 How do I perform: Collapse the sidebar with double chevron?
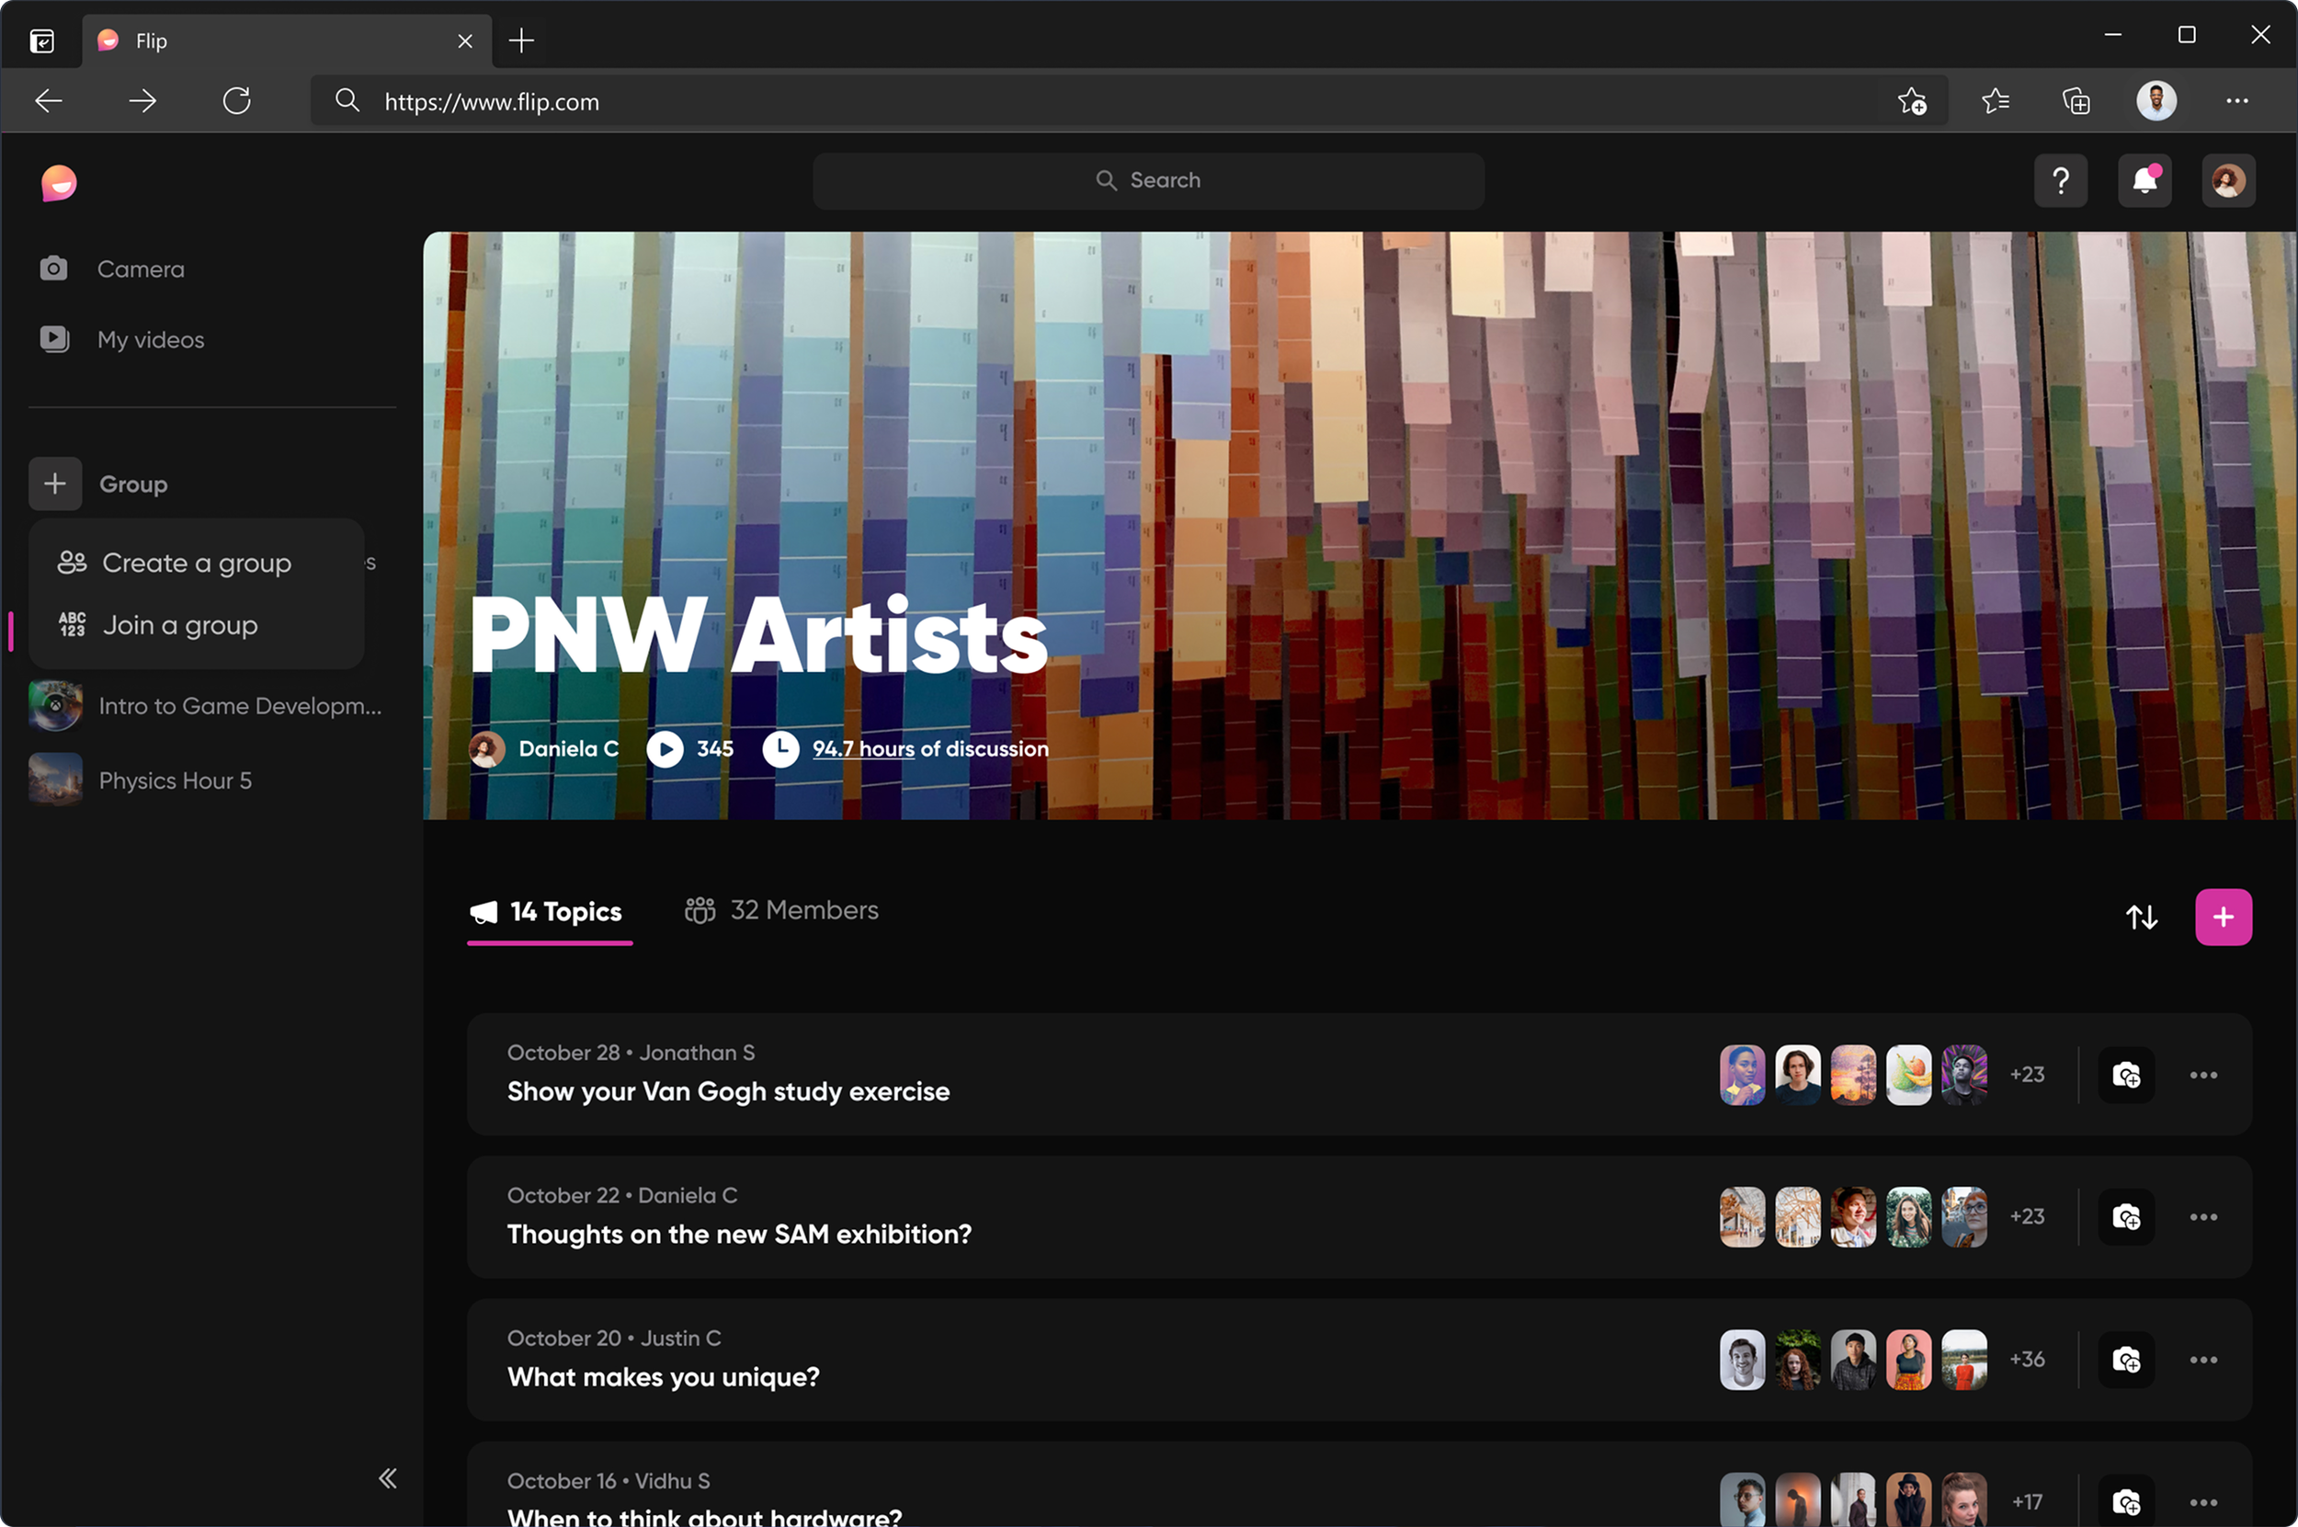(388, 1478)
